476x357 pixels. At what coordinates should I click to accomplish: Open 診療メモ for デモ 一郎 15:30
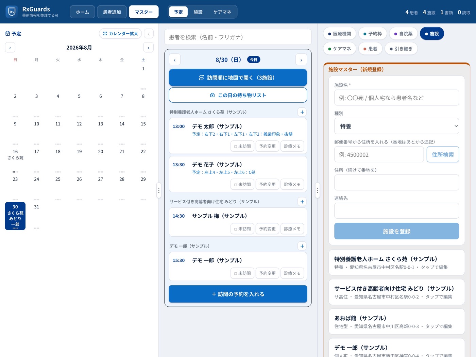point(292,273)
